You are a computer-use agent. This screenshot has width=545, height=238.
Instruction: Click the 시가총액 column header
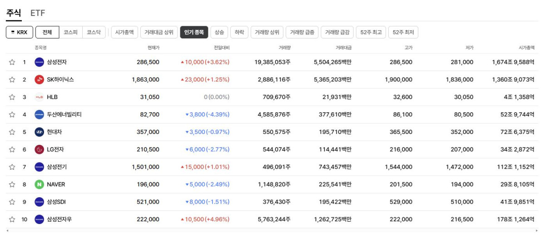click(x=526, y=48)
